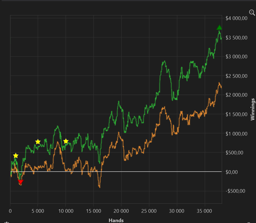This screenshot has width=256, height=223.
Task: Click the green peak triangle marker
Action: [219, 27]
